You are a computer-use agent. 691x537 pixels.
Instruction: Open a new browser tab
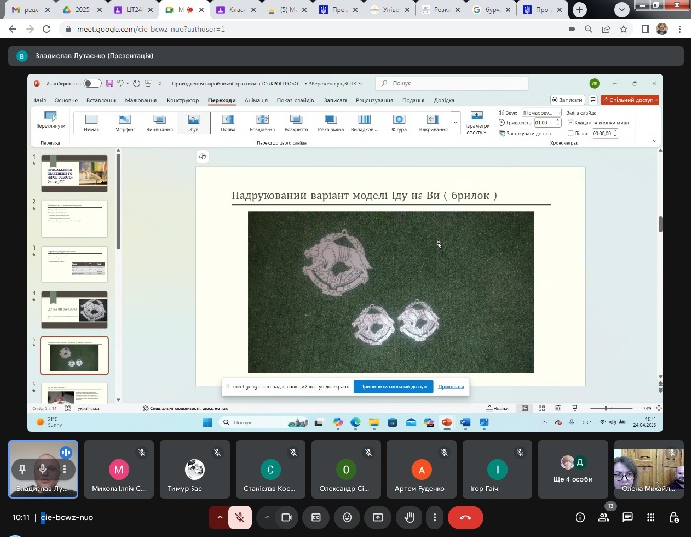click(x=578, y=9)
